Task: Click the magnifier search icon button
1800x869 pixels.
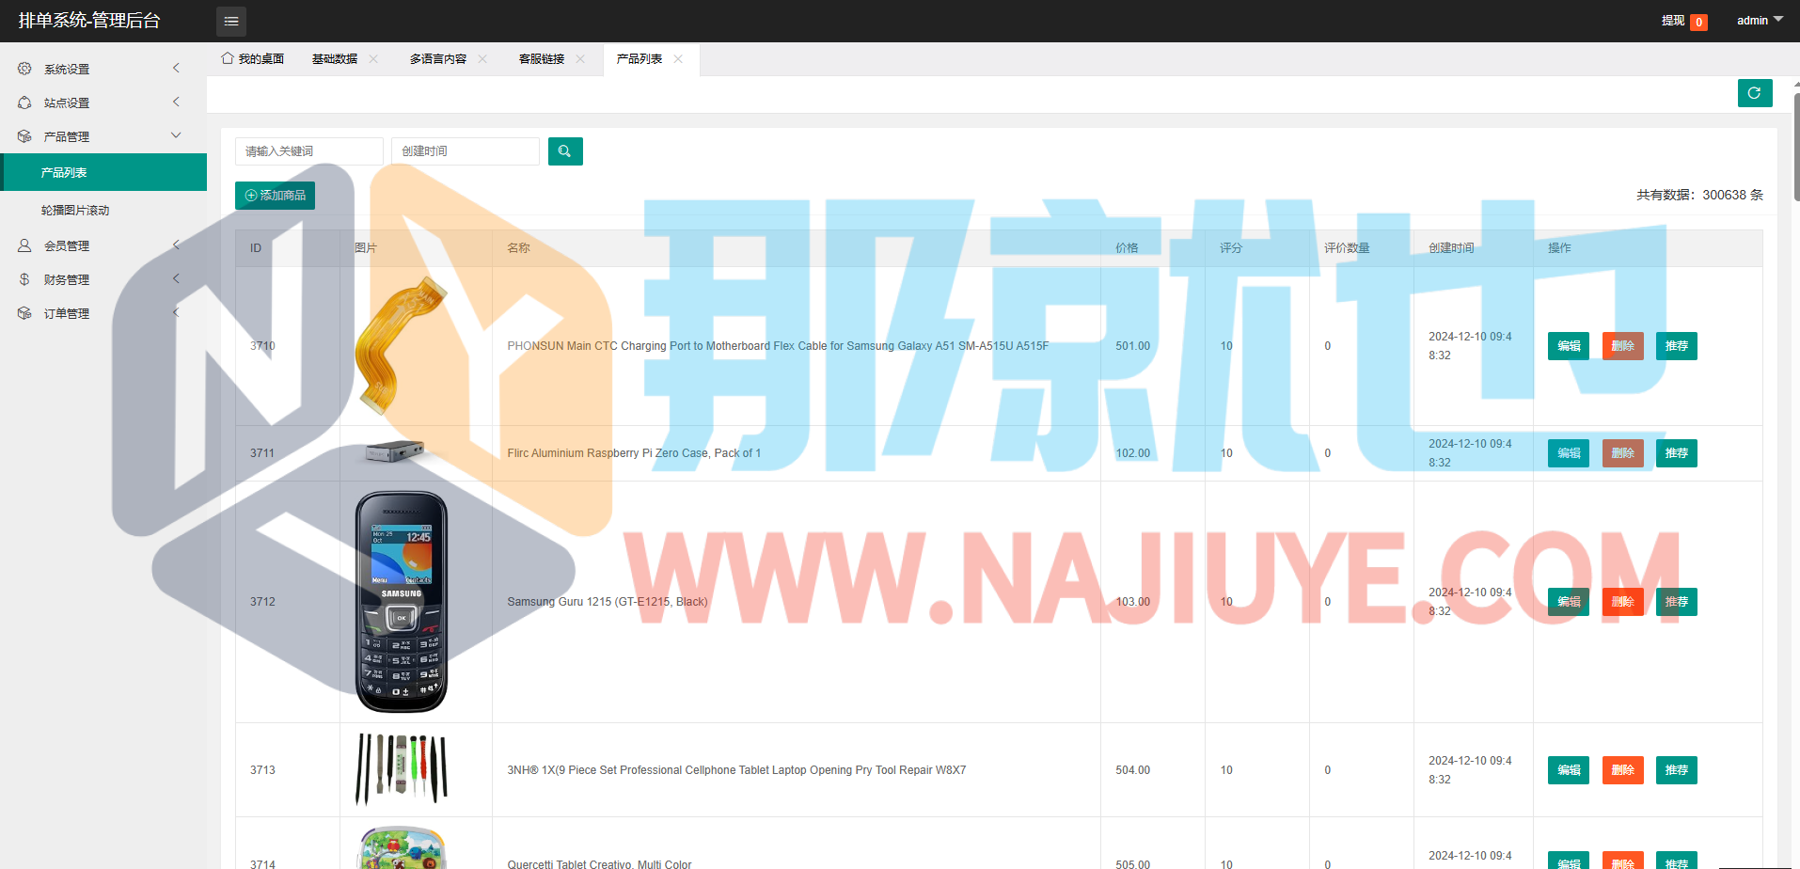Action: pyautogui.click(x=565, y=151)
